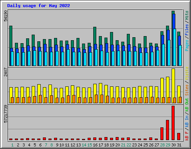
Task: Select green day 29 label on the x-axis
Action: [168, 145]
